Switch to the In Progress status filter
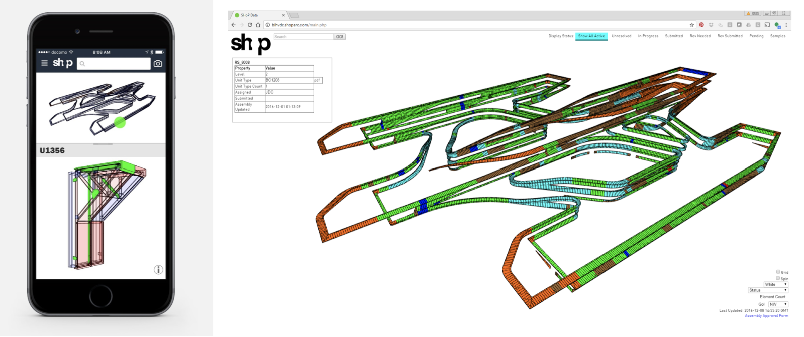This screenshot has height=337, width=804. pos(648,36)
